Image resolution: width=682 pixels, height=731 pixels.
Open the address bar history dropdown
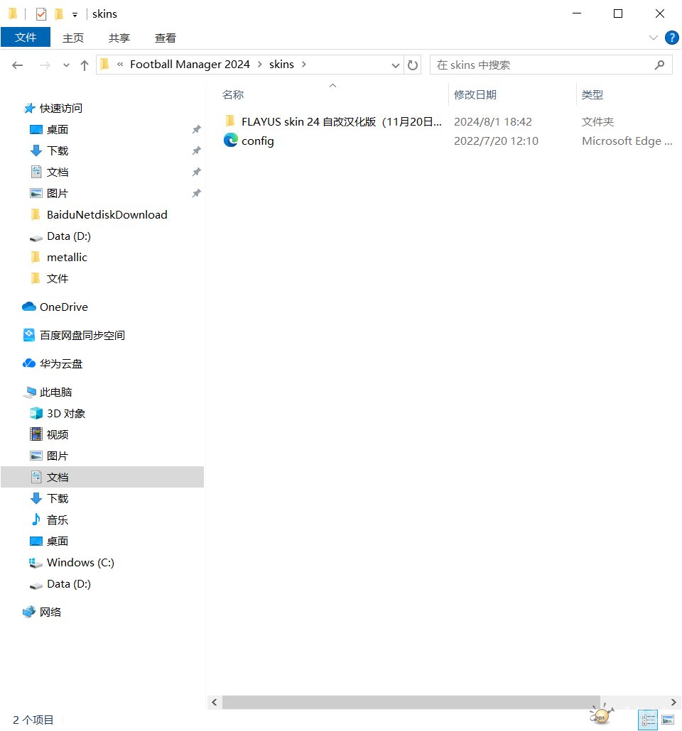pyautogui.click(x=396, y=65)
